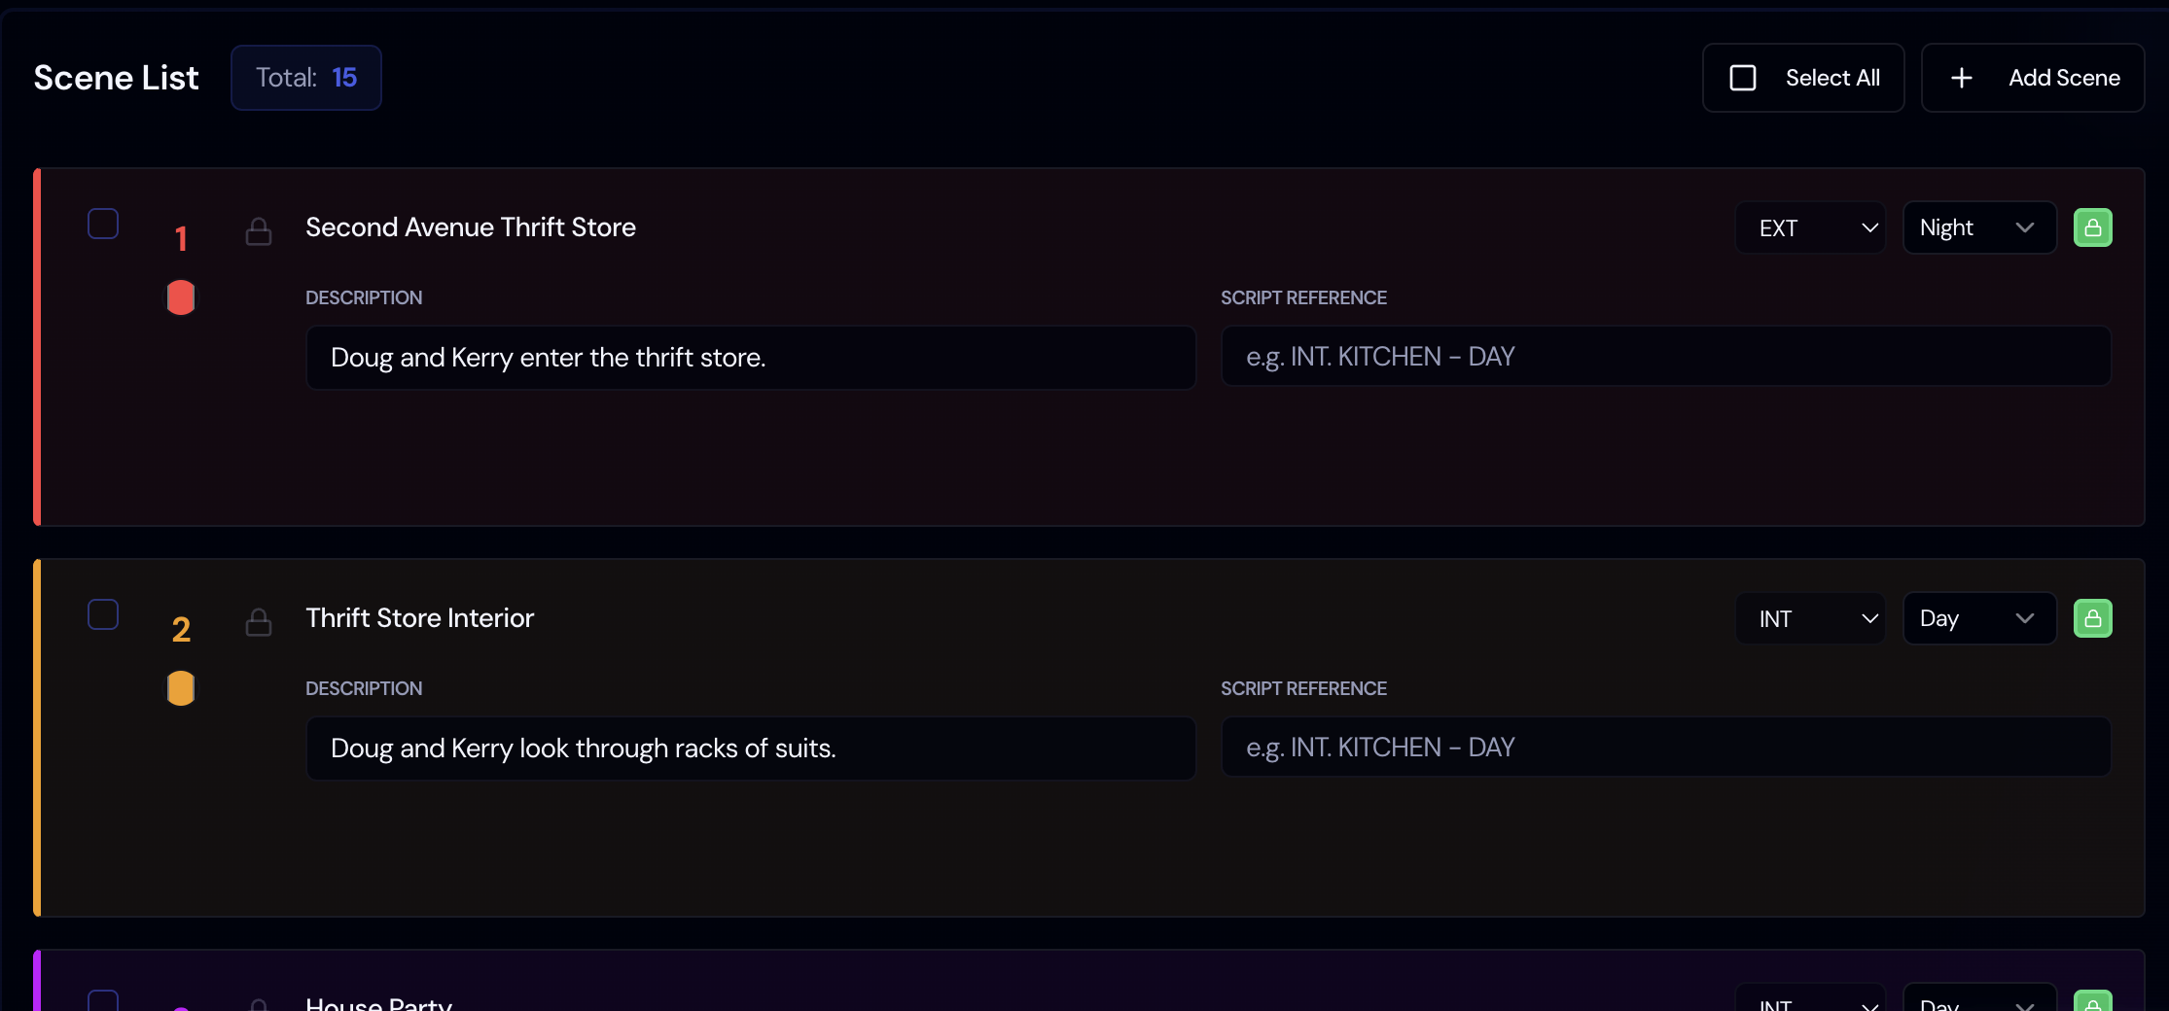2169x1011 pixels.
Task: Click the plus icon in Add Scene button
Action: click(1962, 77)
